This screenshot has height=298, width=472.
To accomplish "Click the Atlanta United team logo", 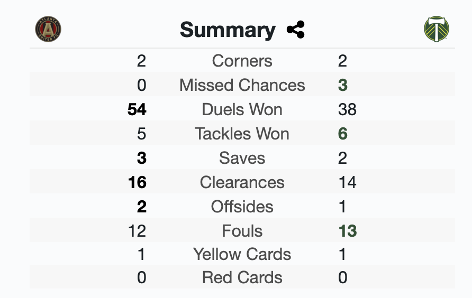I will [48, 29].
